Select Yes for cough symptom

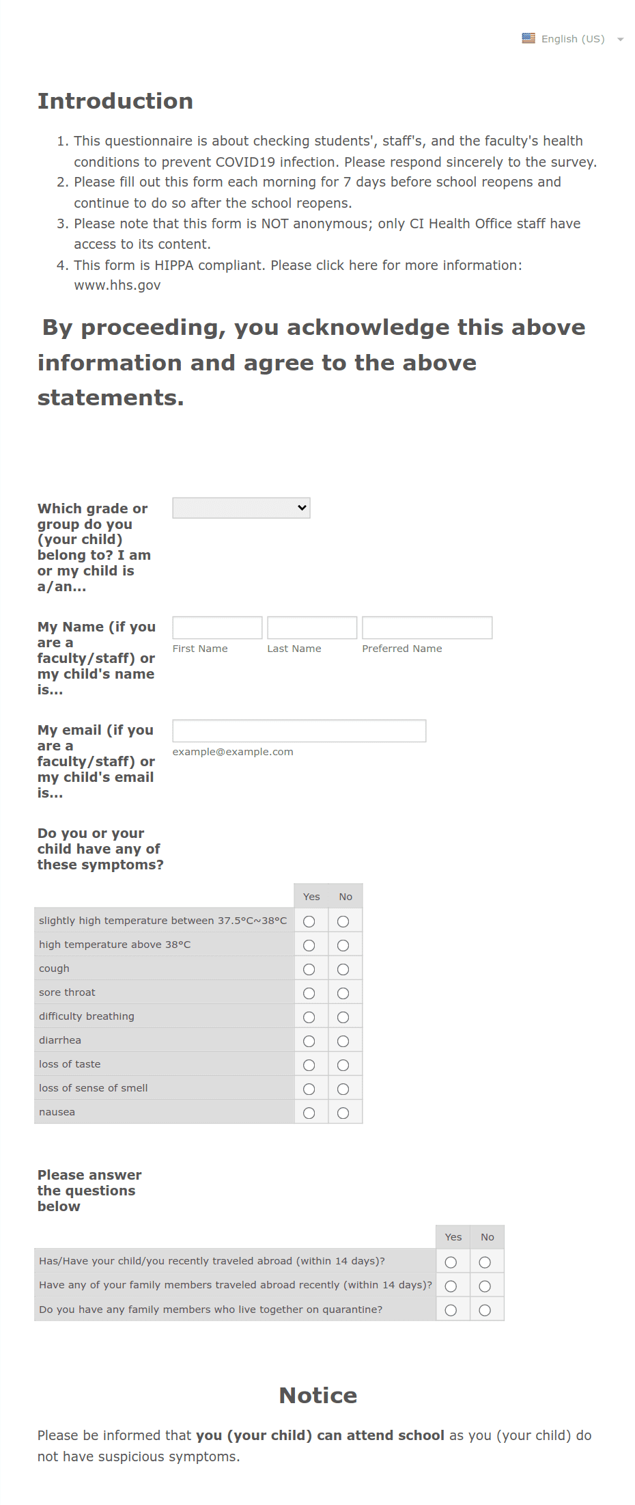[309, 969]
